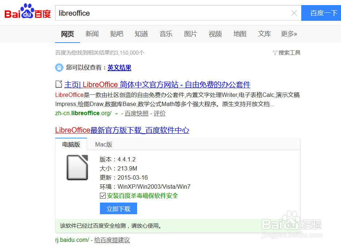
Task: Switch to the 图片 tab
Action: (x=190, y=34)
